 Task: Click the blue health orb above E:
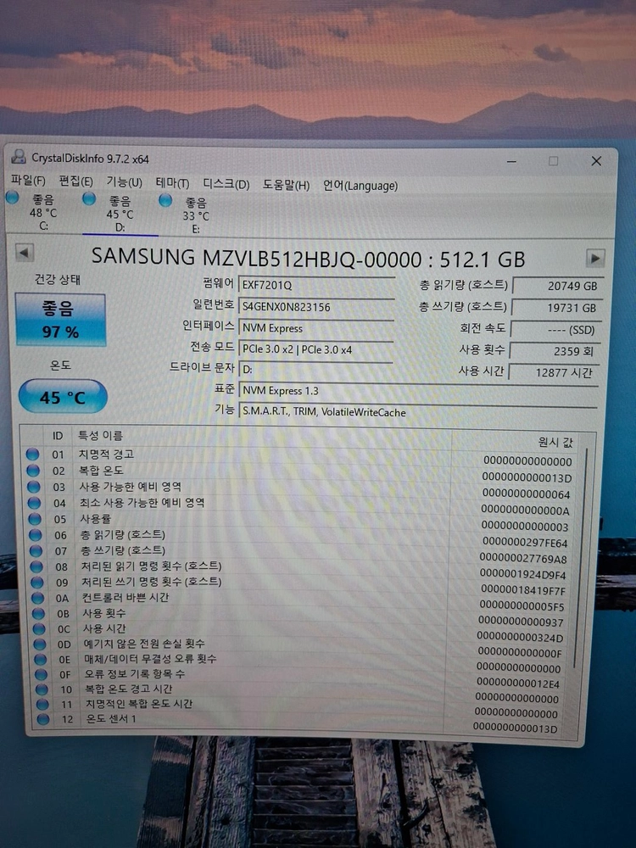coord(165,201)
